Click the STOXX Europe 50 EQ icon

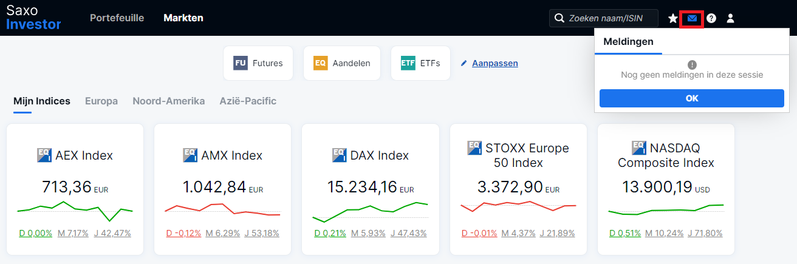click(x=474, y=148)
